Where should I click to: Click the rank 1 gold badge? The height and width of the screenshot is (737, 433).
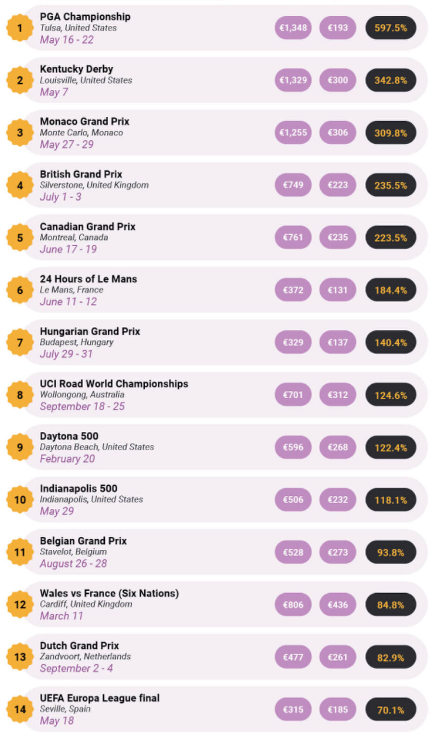tap(20, 28)
